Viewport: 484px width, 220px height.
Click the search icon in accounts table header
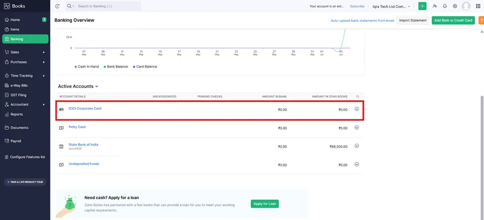[x=357, y=97]
